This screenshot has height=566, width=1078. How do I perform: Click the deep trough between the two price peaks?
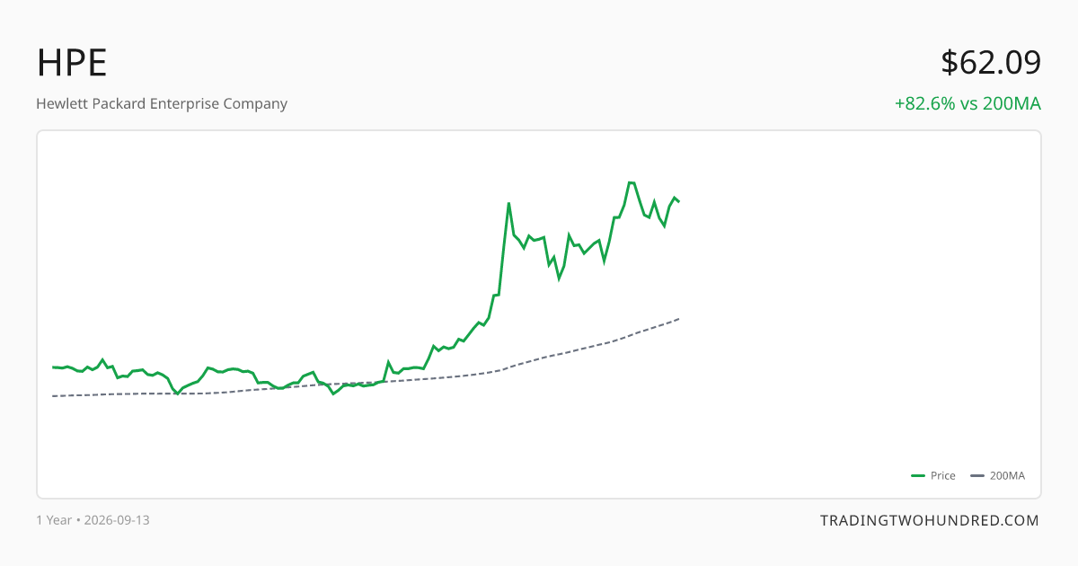559,279
